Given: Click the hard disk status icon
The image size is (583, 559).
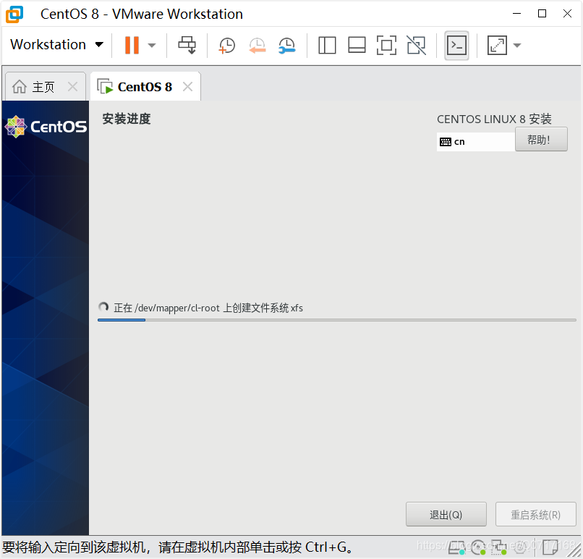Looking at the screenshot, I should (456, 547).
